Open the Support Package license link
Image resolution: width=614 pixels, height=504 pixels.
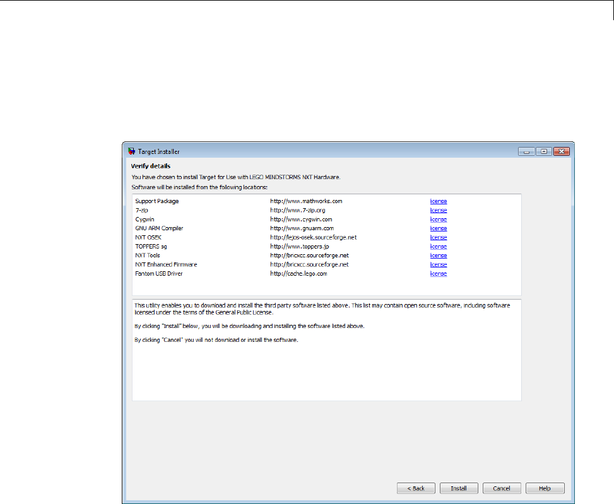(438, 201)
